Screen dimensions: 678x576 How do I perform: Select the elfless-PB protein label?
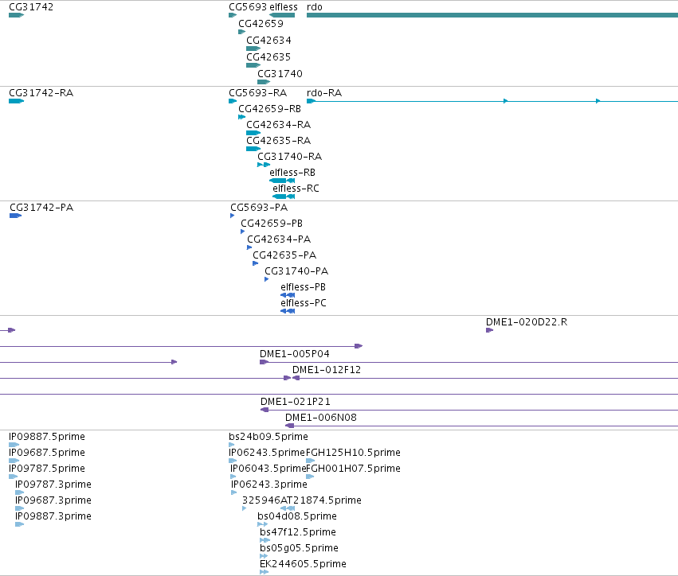pyautogui.click(x=303, y=287)
